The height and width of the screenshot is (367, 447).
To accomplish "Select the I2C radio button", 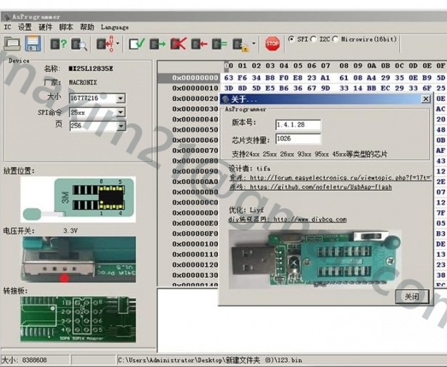I will coord(314,39).
